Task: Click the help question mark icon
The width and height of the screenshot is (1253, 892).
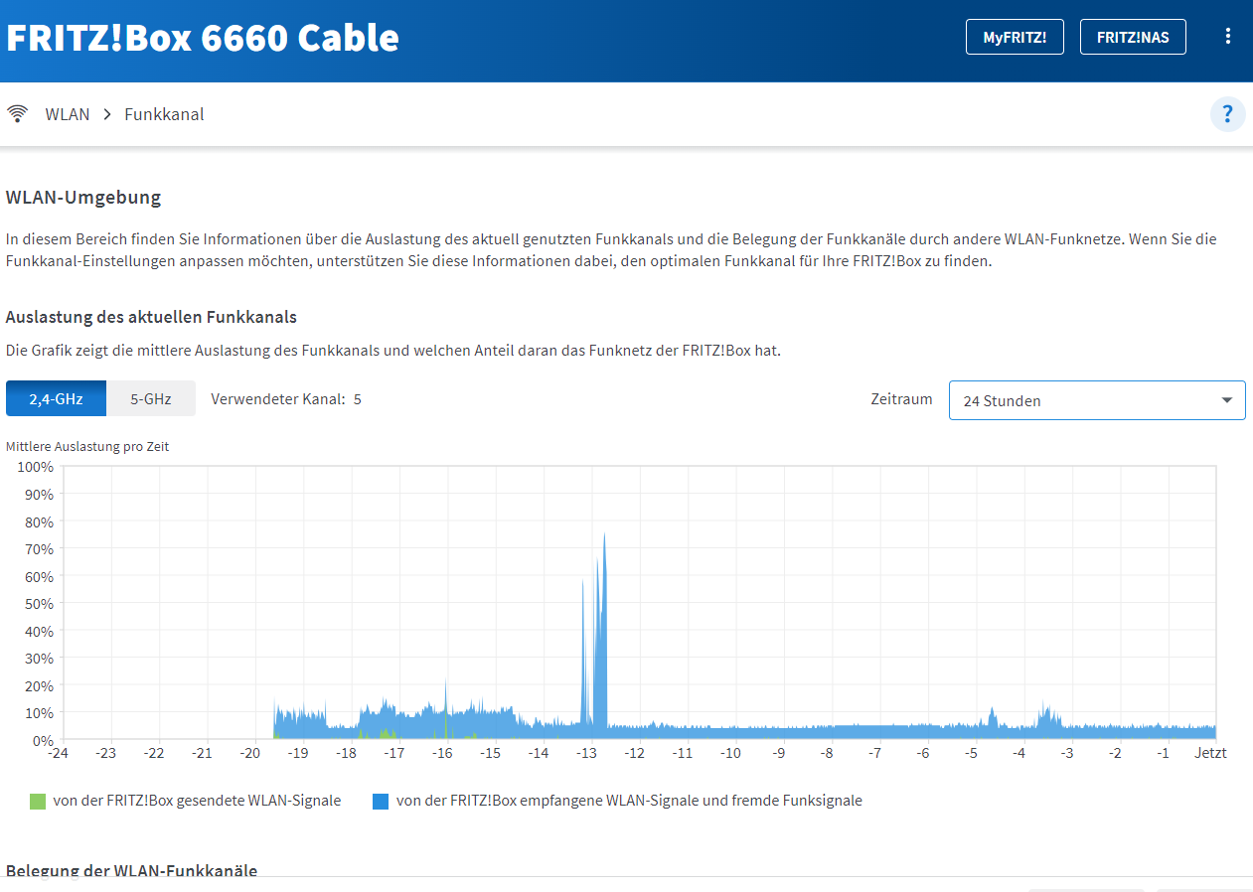Action: pyautogui.click(x=1227, y=114)
